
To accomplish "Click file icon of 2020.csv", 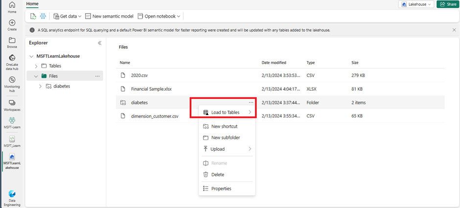I will click(123, 75).
